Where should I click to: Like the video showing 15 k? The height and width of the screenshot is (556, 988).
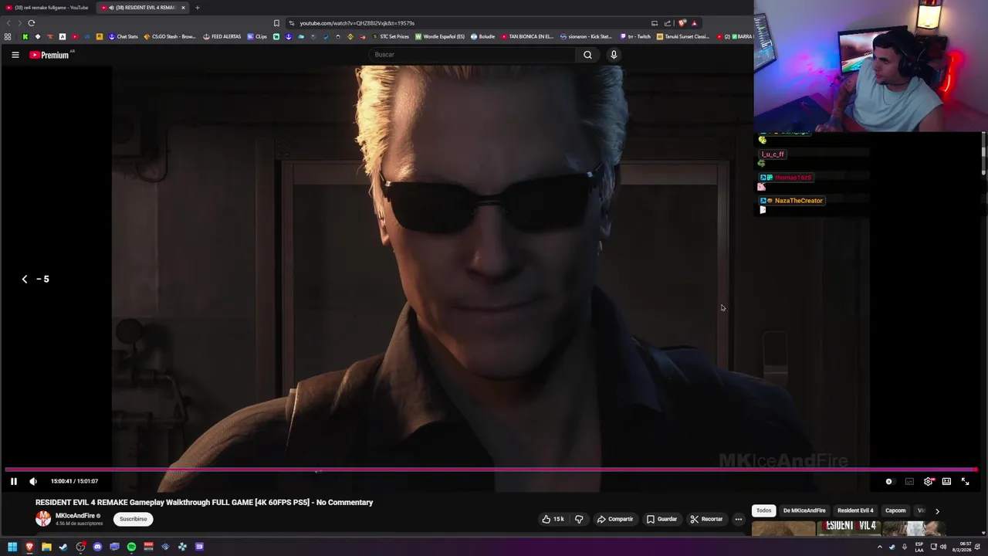pos(553,519)
